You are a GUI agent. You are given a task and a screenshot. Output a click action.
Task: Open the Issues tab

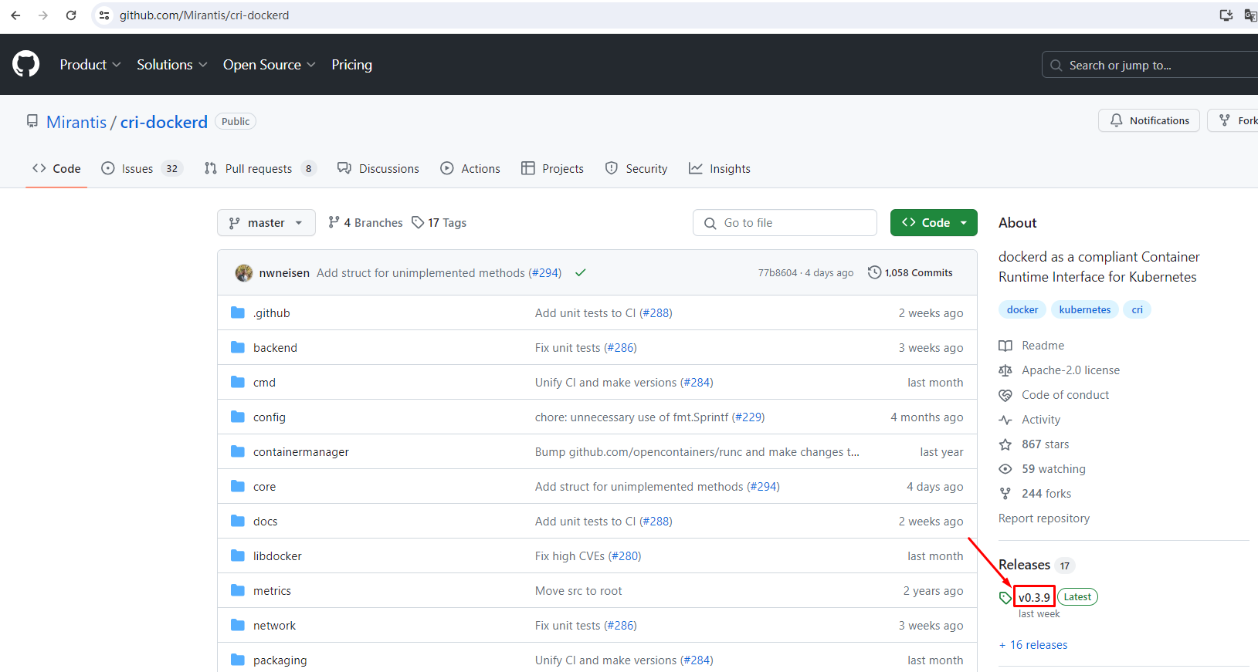[142, 168]
